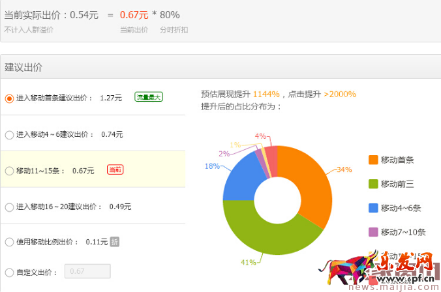Click the custom bid input field
The width and height of the screenshot is (441, 292).
pos(87,271)
